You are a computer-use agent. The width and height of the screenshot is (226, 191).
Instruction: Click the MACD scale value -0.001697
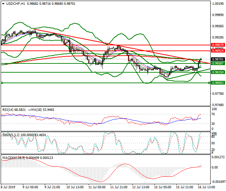click(218, 182)
